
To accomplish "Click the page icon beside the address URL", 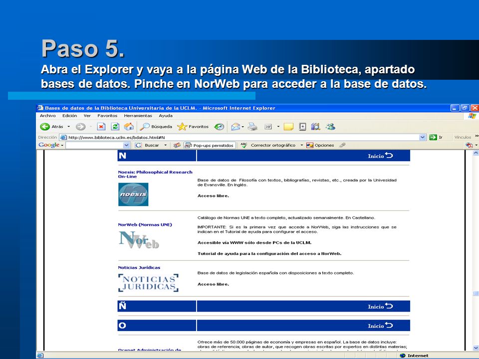I will [63, 138].
